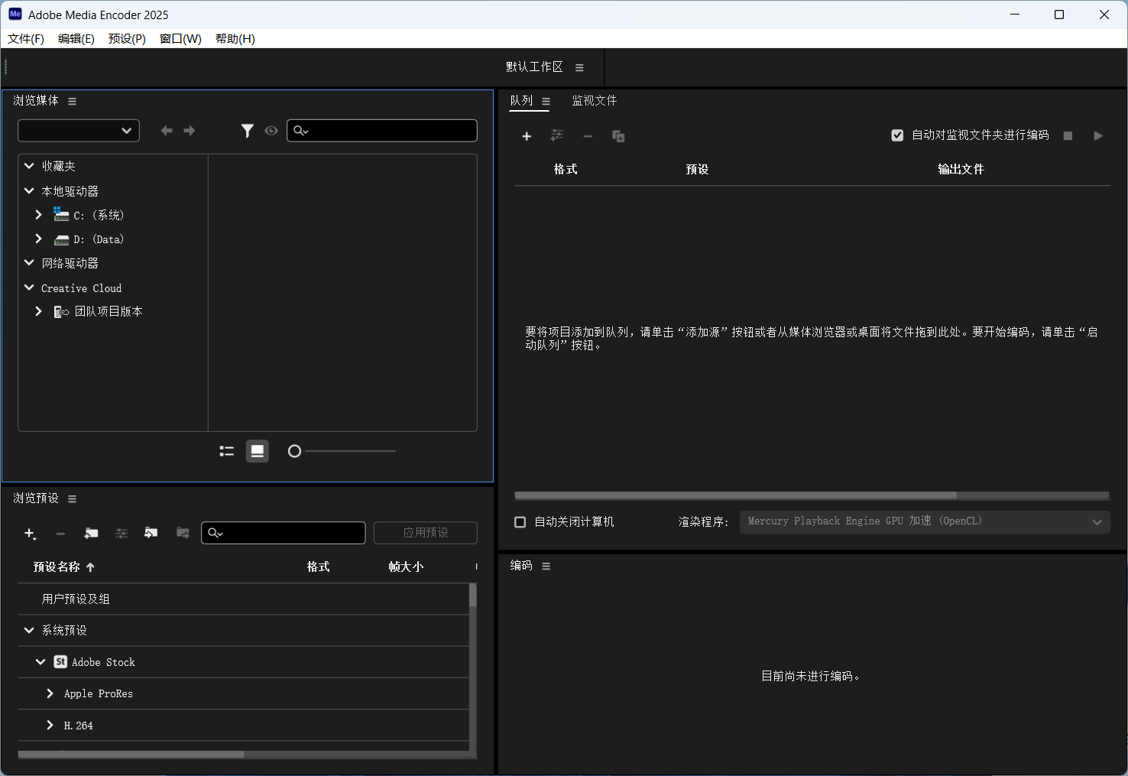Click the 应用预设 button

426,533
